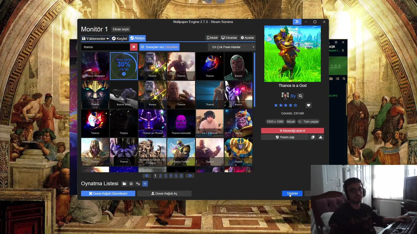Save playlist with the floppy disk icon
The height and width of the screenshot is (234, 417).
coord(131,184)
